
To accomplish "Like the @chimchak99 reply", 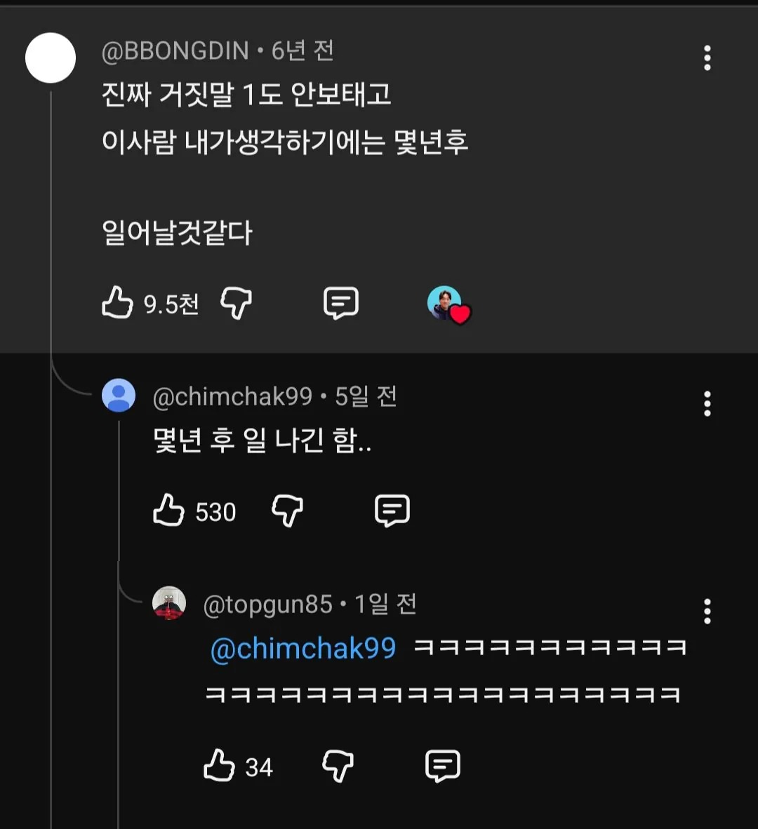I will pos(168,510).
